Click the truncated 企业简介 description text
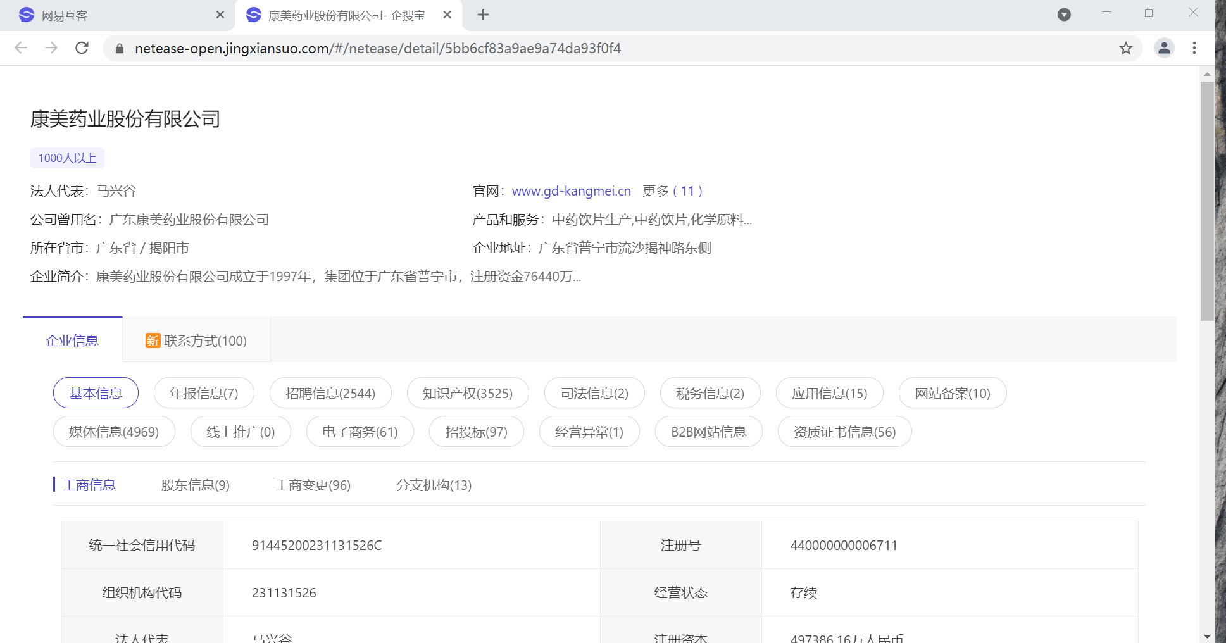The height and width of the screenshot is (643, 1226). tap(339, 277)
